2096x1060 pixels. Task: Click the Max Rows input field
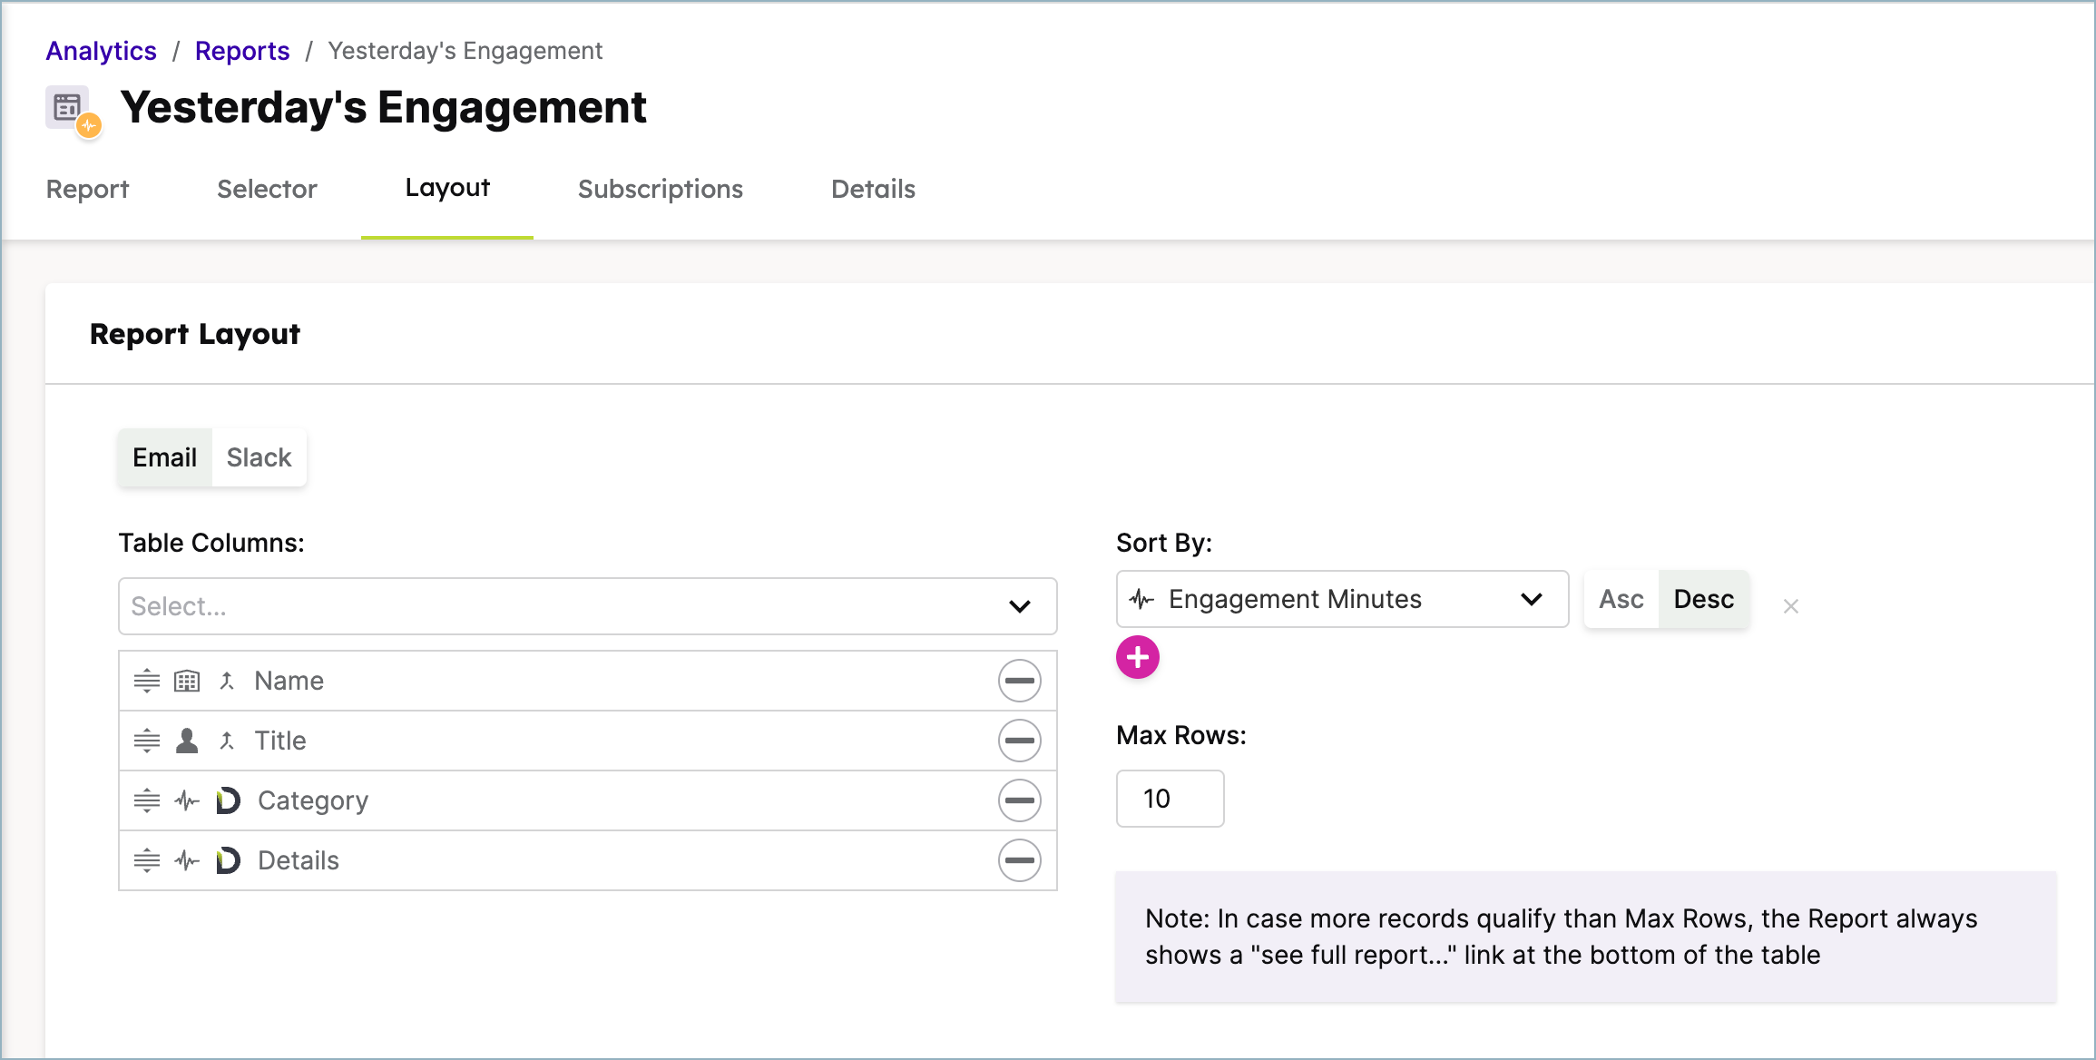1170,799
